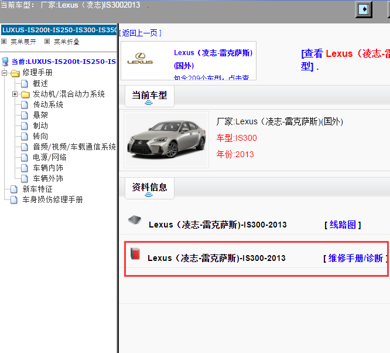Click the Lexus logo image
This screenshot has height=353, width=390.
coord(140,59)
